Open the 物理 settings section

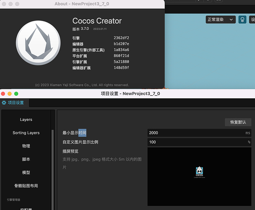point(26,146)
